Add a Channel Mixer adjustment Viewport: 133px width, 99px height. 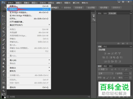(x=118, y=57)
